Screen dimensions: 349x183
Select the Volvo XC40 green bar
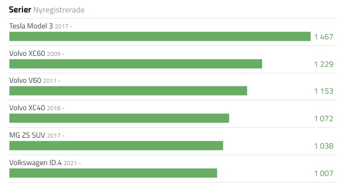coord(119,118)
